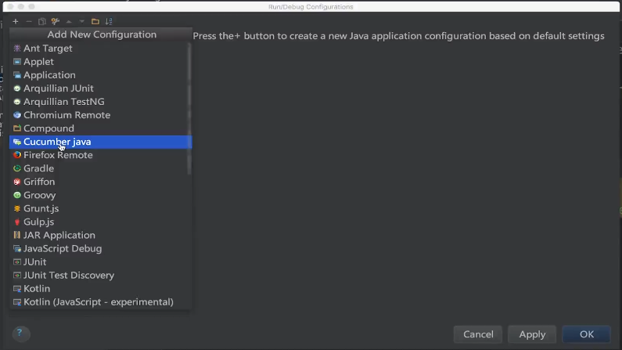The image size is (622, 350).
Task: Select the Griffon configuration type
Action: click(x=100, y=182)
